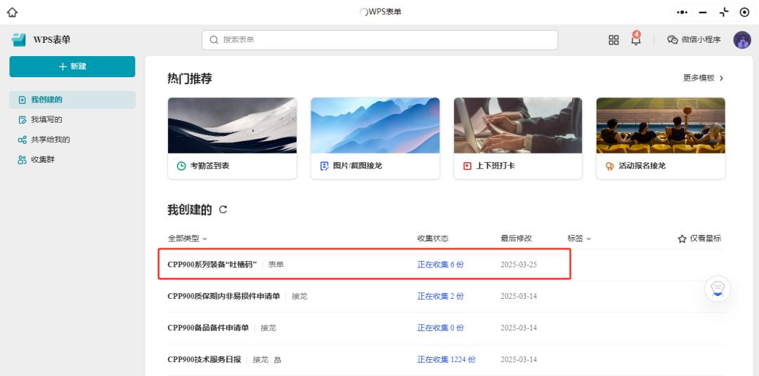759x376 pixels.
Task: Refresh the 我创建的 list
Action: point(223,210)
